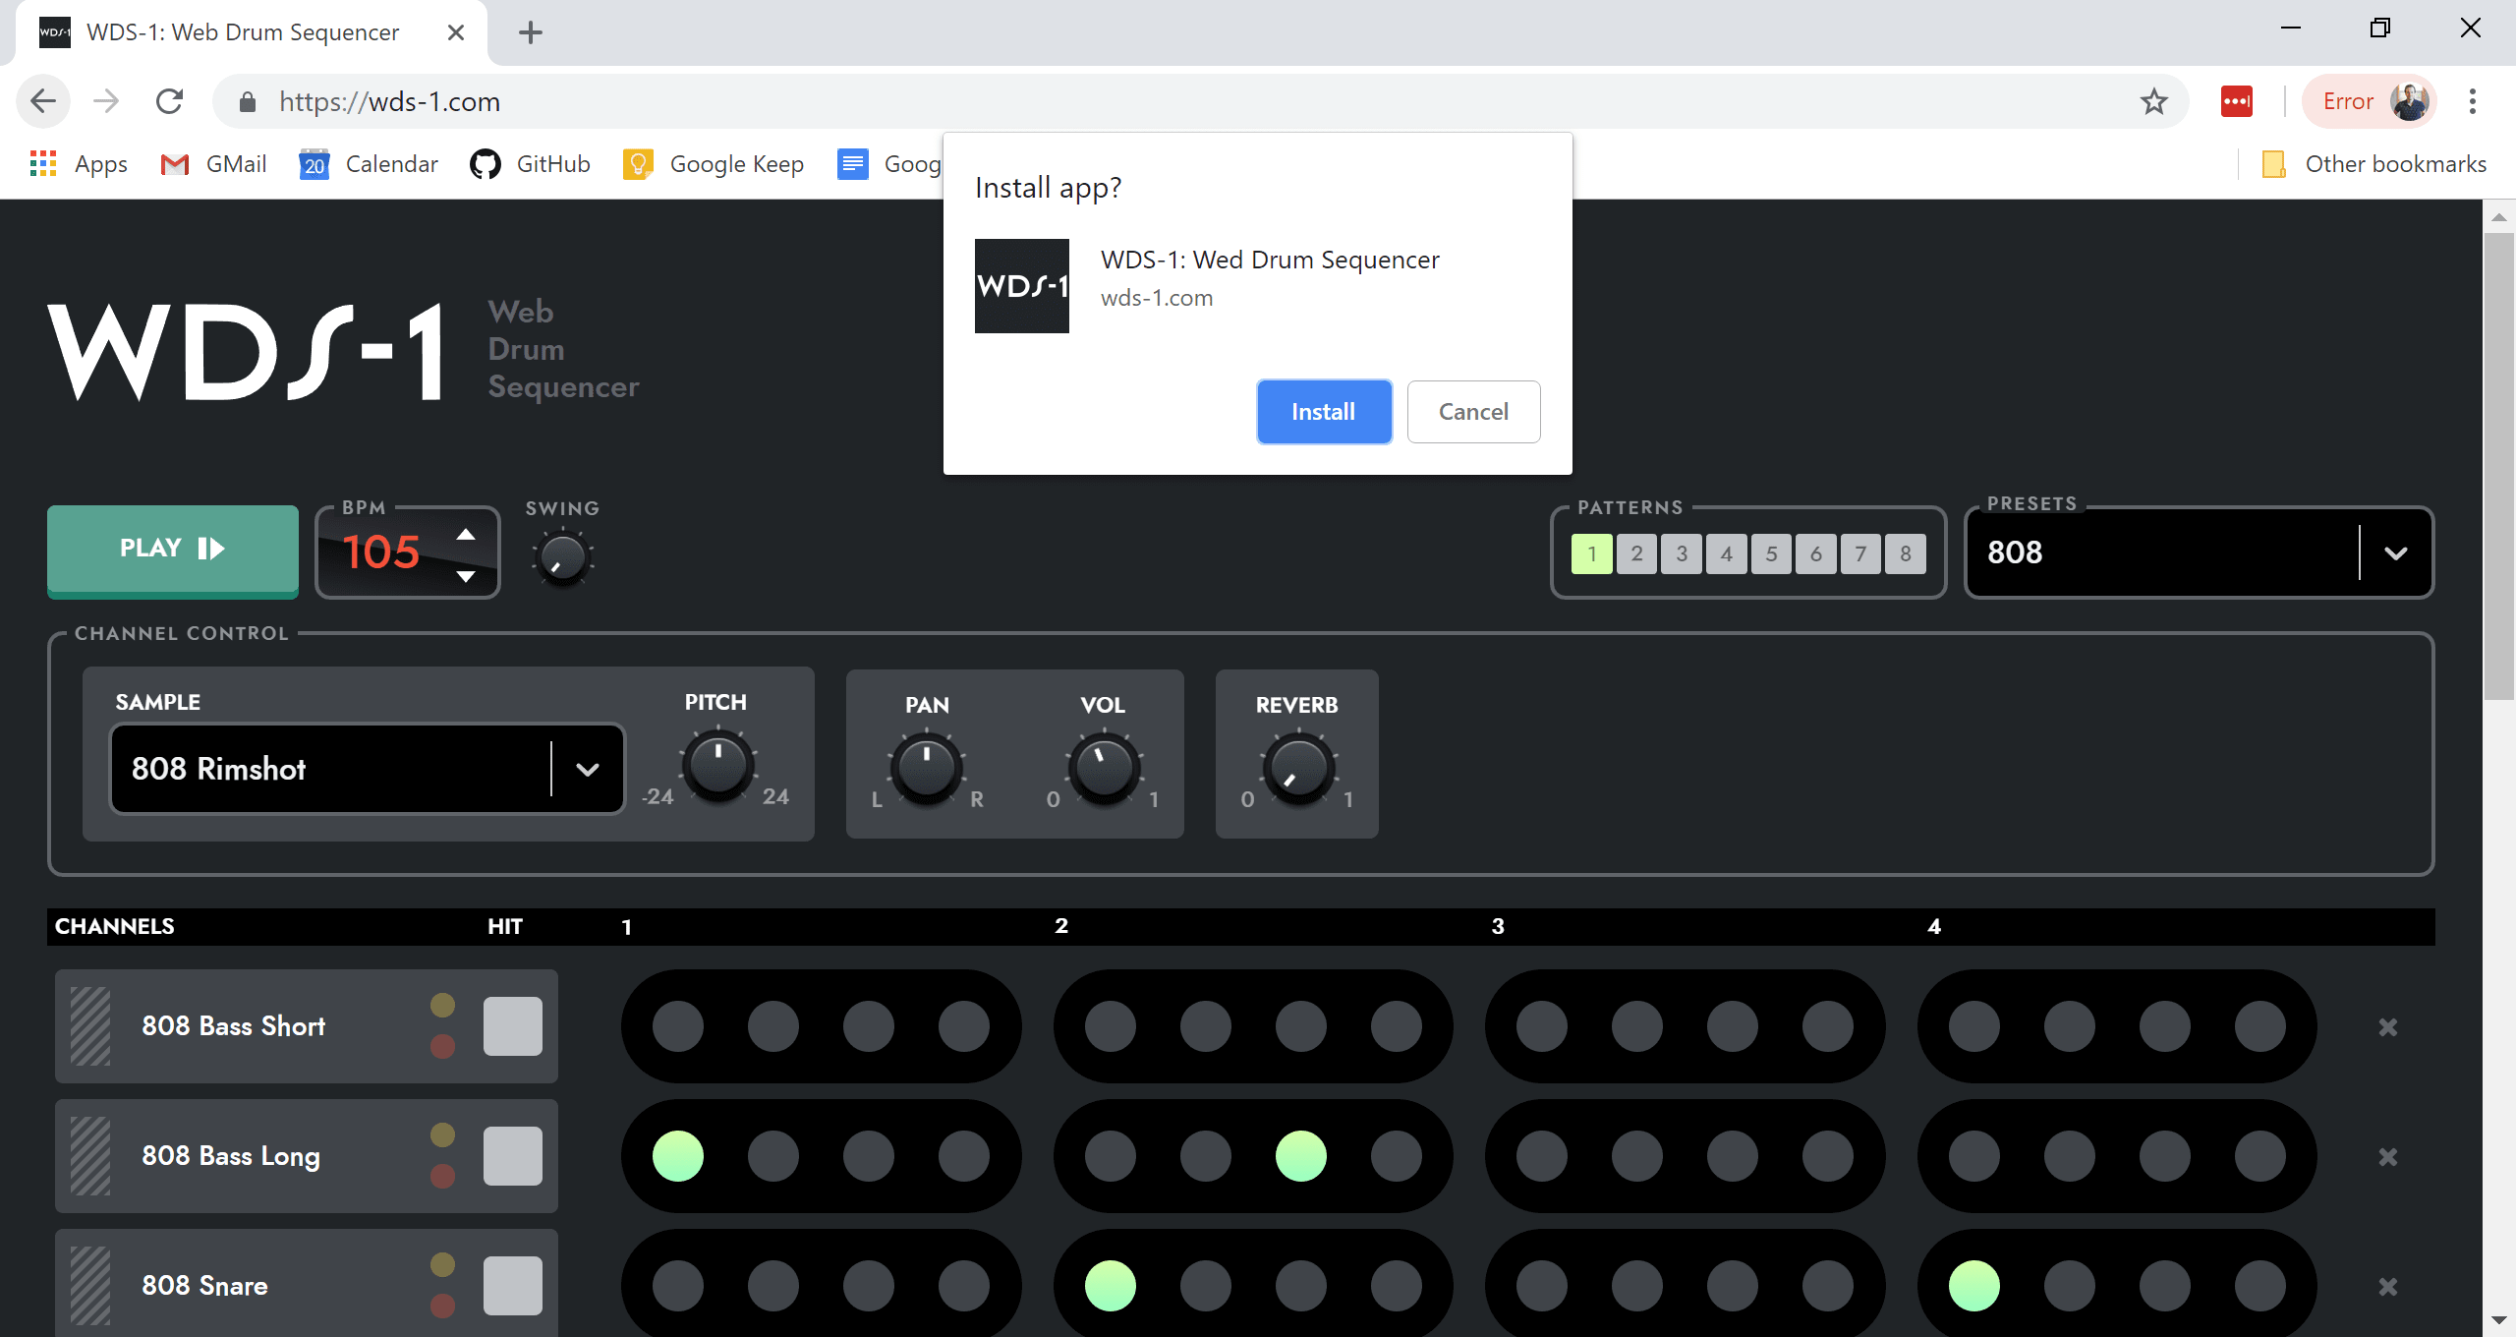Open the GMail bookmark

213,164
